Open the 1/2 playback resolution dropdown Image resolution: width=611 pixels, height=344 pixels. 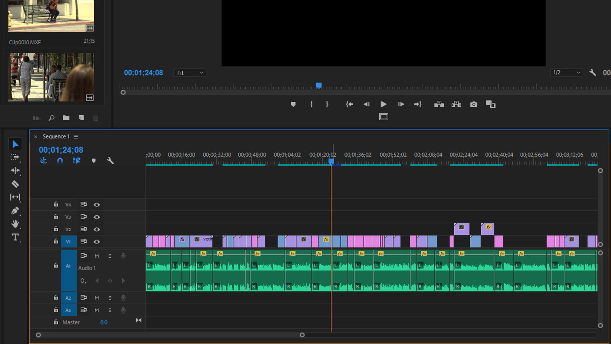coord(566,73)
